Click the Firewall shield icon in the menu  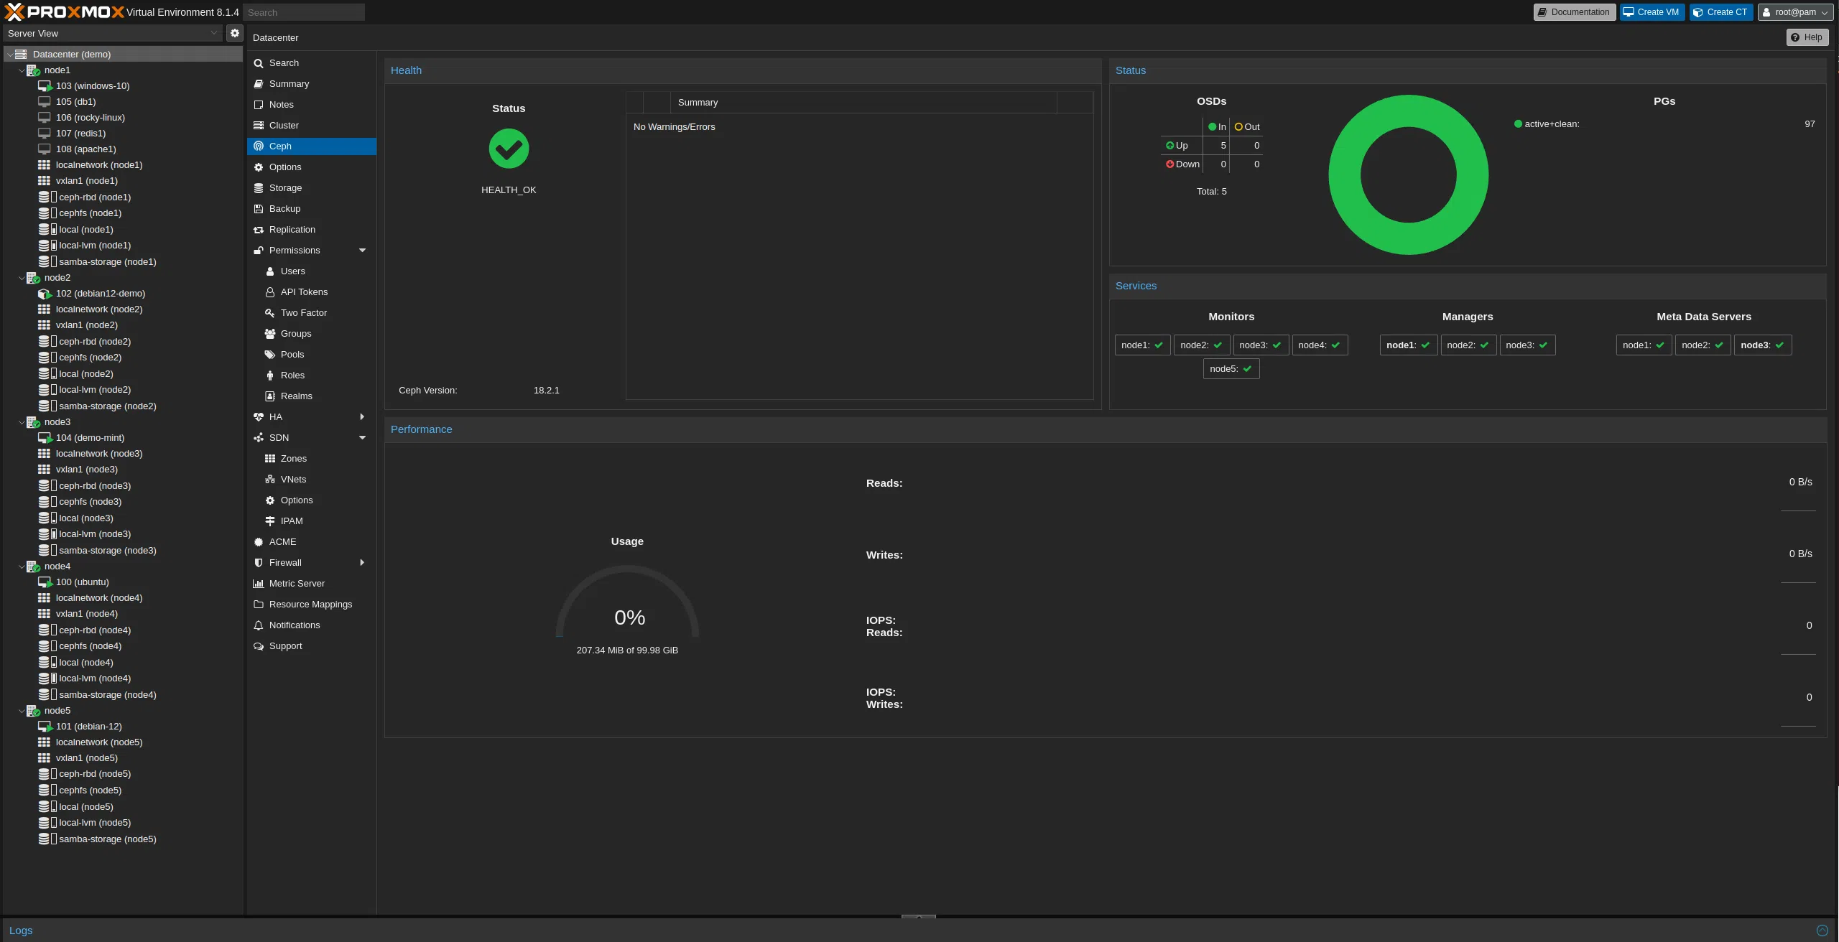(x=259, y=562)
